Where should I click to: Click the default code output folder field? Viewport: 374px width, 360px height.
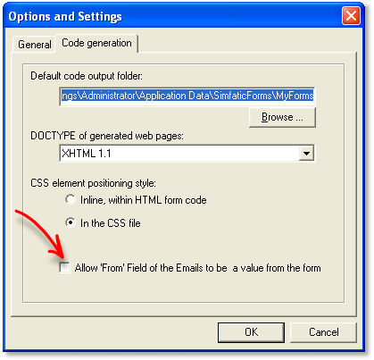tap(187, 96)
